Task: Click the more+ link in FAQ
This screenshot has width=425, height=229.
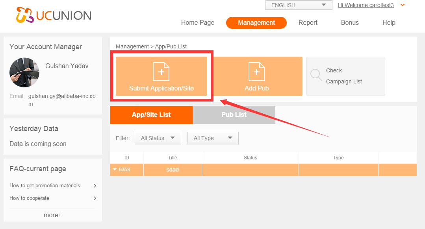Action: pos(52,215)
